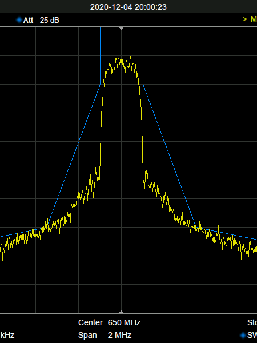Click the Att label

[x=28, y=20]
